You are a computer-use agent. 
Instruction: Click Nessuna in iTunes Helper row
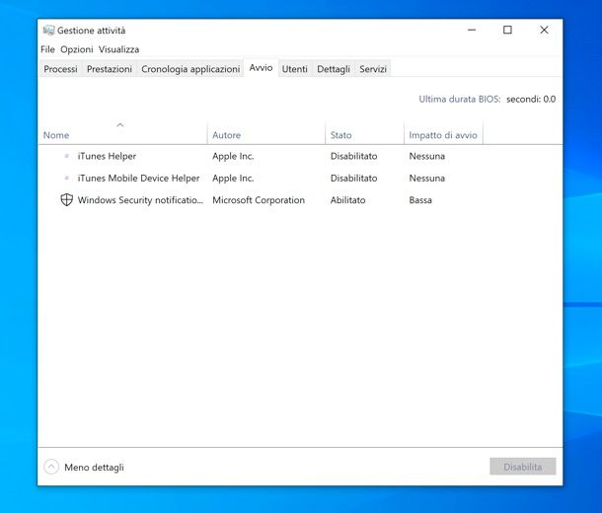click(x=427, y=156)
